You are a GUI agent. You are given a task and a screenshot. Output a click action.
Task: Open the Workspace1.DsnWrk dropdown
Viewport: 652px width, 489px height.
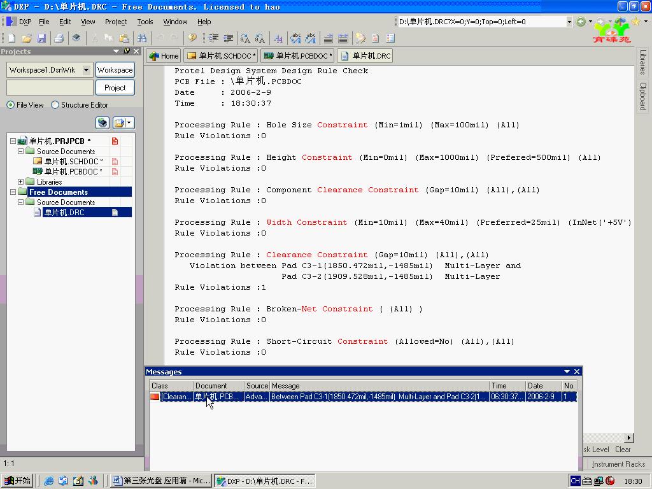click(86, 70)
